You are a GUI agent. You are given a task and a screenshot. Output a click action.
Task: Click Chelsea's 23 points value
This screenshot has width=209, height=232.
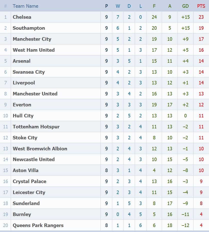201,17
